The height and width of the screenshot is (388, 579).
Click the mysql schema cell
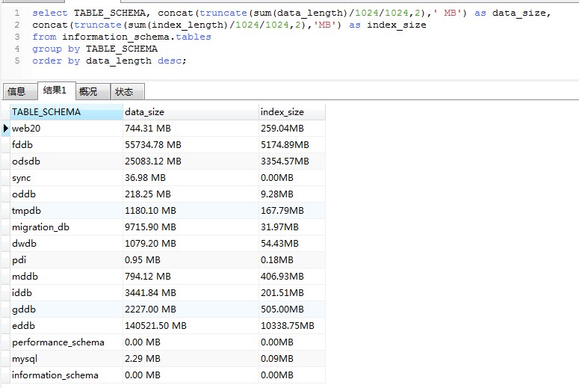point(25,359)
